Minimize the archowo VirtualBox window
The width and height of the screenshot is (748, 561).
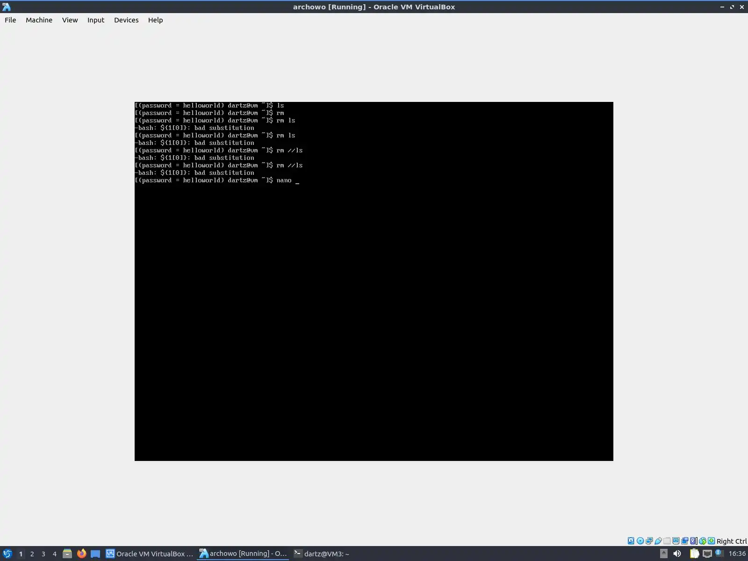(x=722, y=7)
